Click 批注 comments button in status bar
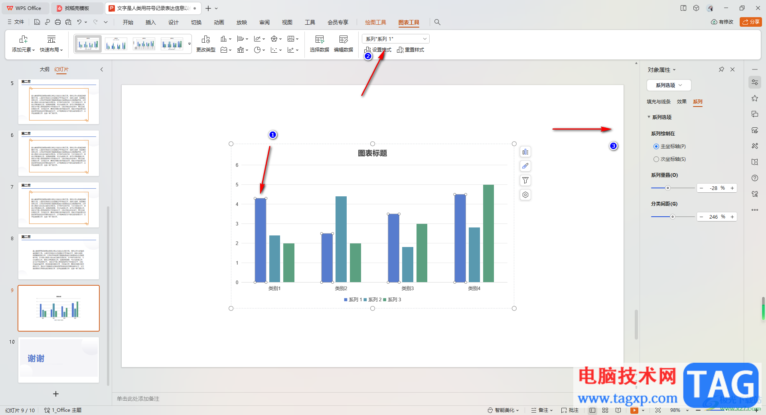Viewport: 766px width, 415px height. click(570, 410)
